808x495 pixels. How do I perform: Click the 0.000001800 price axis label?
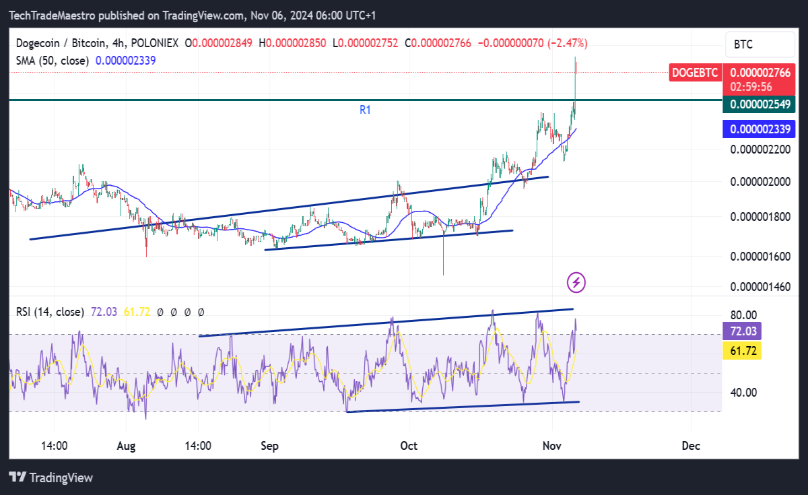point(760,217)
